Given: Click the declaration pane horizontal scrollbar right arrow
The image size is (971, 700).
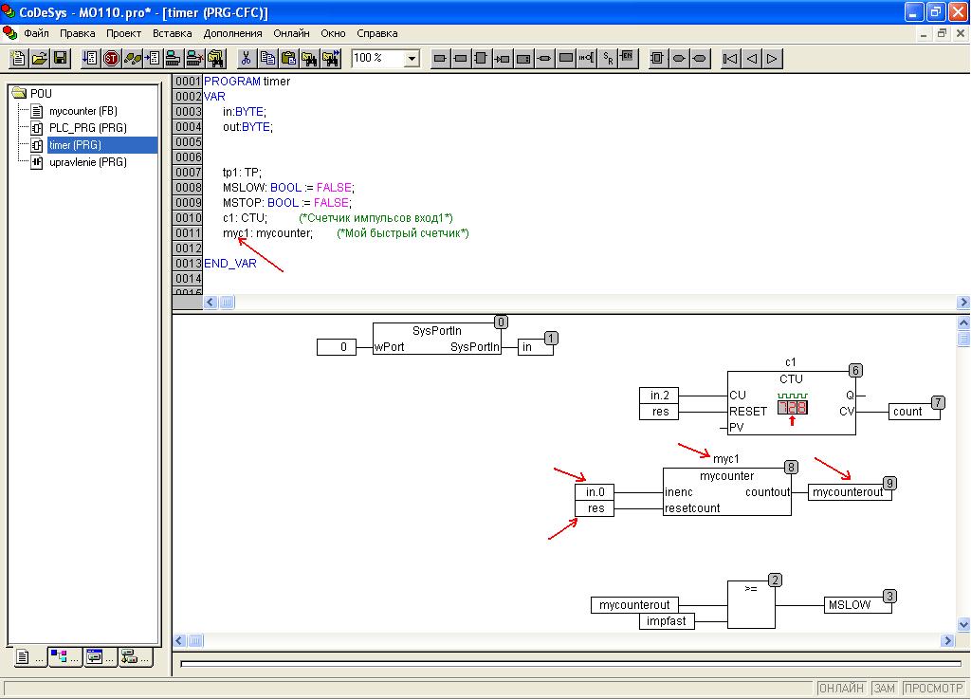Looking at the screenshot, I should coord(963,303).
